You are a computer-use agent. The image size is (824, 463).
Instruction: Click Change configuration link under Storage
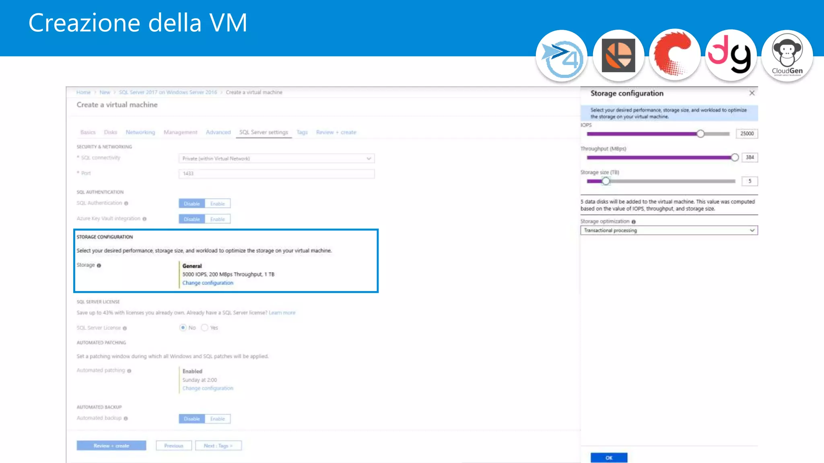click(x=208, y=283)
